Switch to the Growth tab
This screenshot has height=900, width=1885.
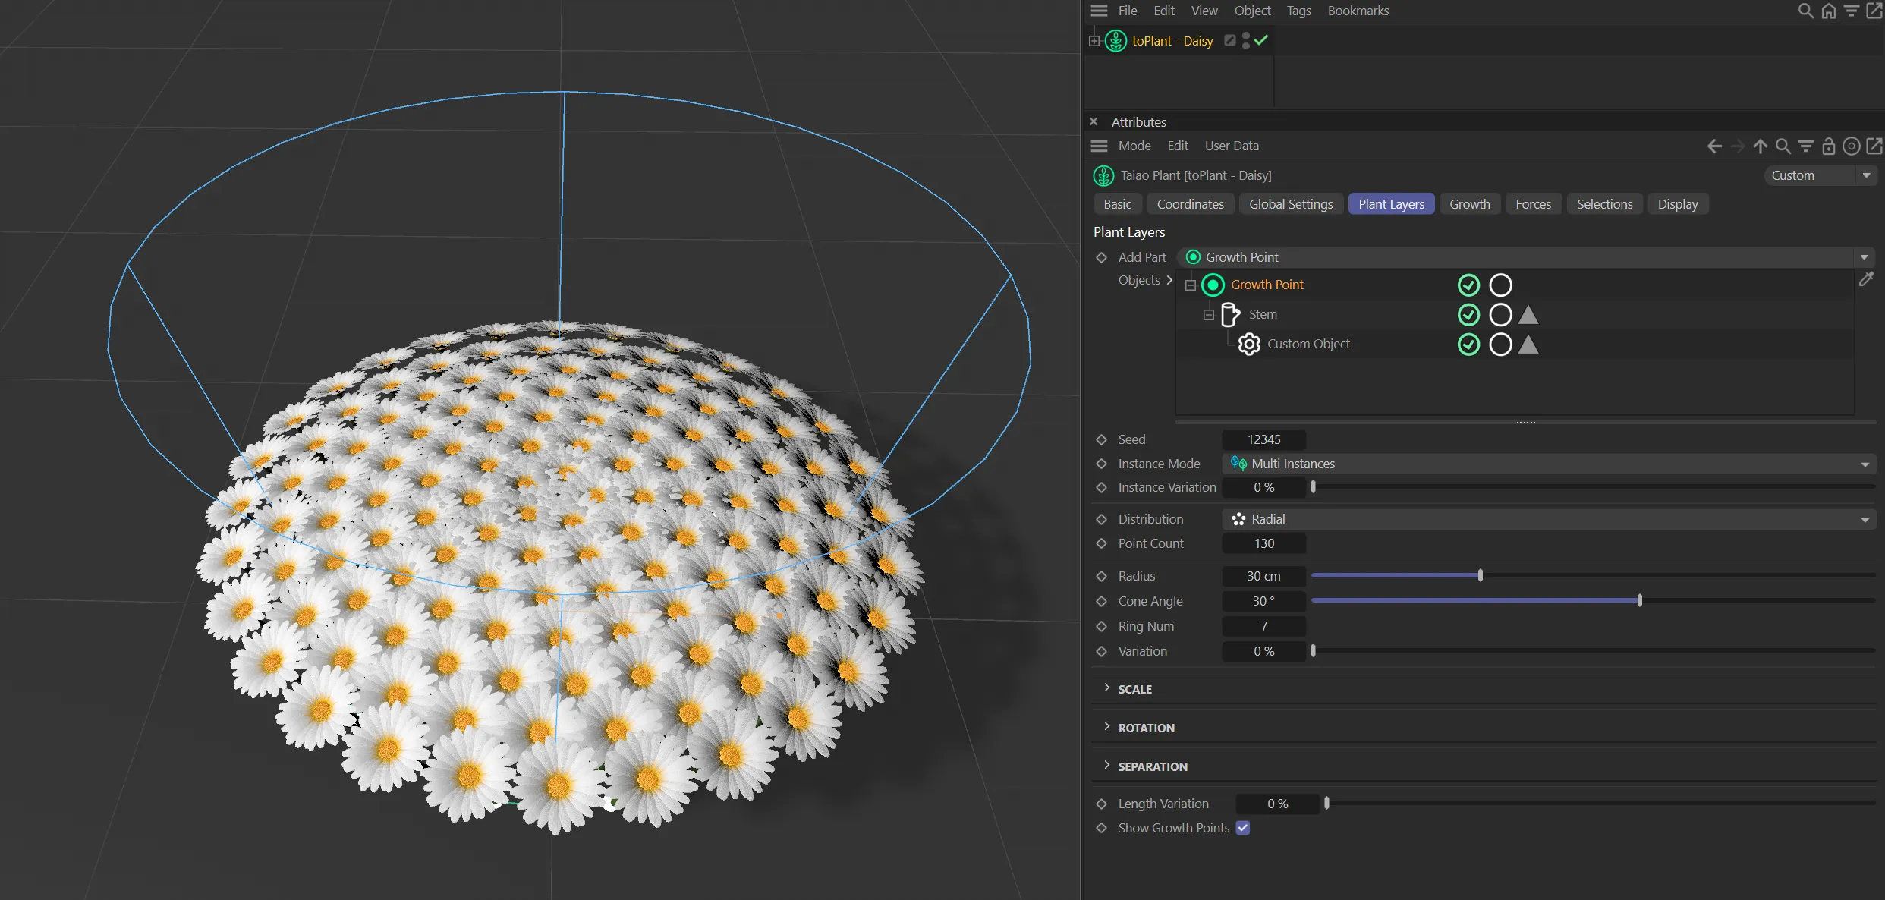(x=1469, y=204)
